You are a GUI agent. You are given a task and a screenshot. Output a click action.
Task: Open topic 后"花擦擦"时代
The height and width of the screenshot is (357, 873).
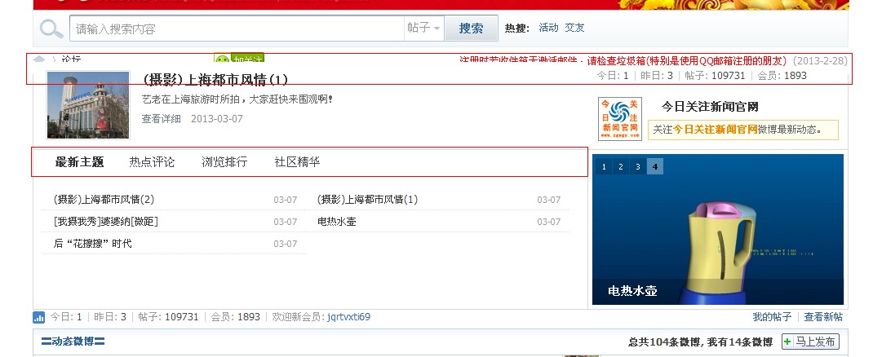tap(92, 244)
